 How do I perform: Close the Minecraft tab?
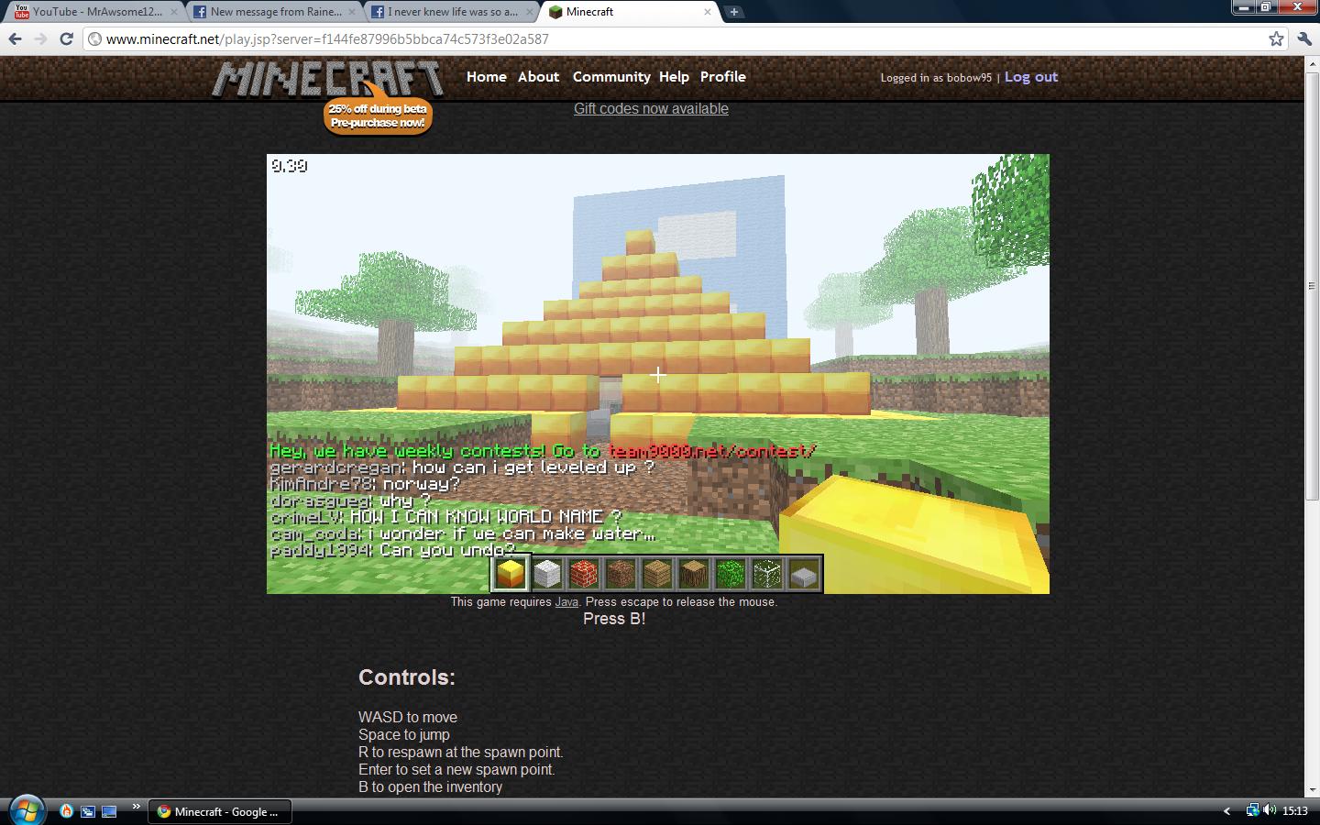point(707,12)
